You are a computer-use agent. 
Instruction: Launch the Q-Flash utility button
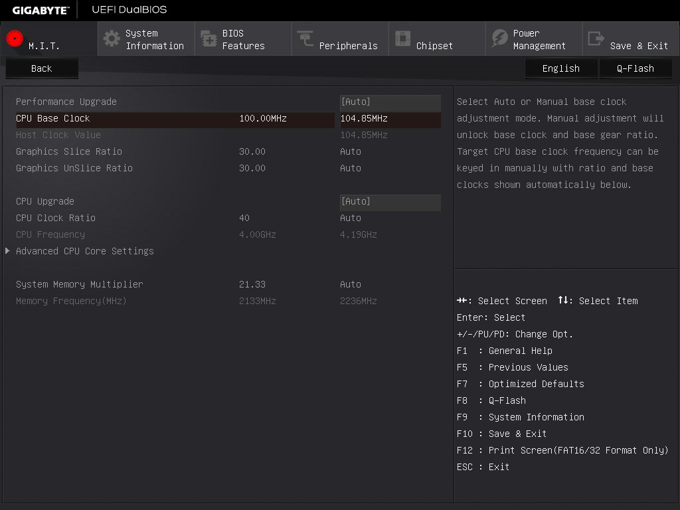tap(636, 68)
